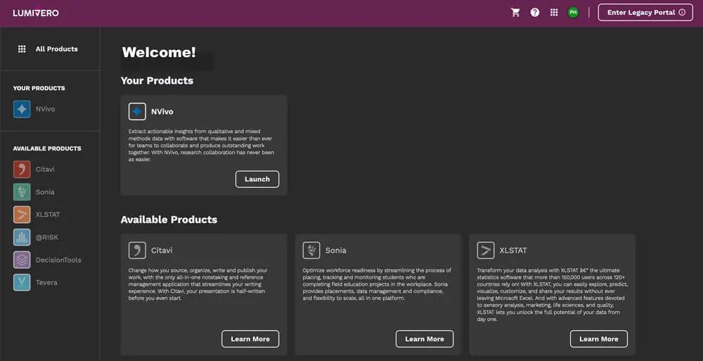Click the Lumivero logo
Image resolution: width=703 pixels, height=361 pixels.
pos(36,13)
